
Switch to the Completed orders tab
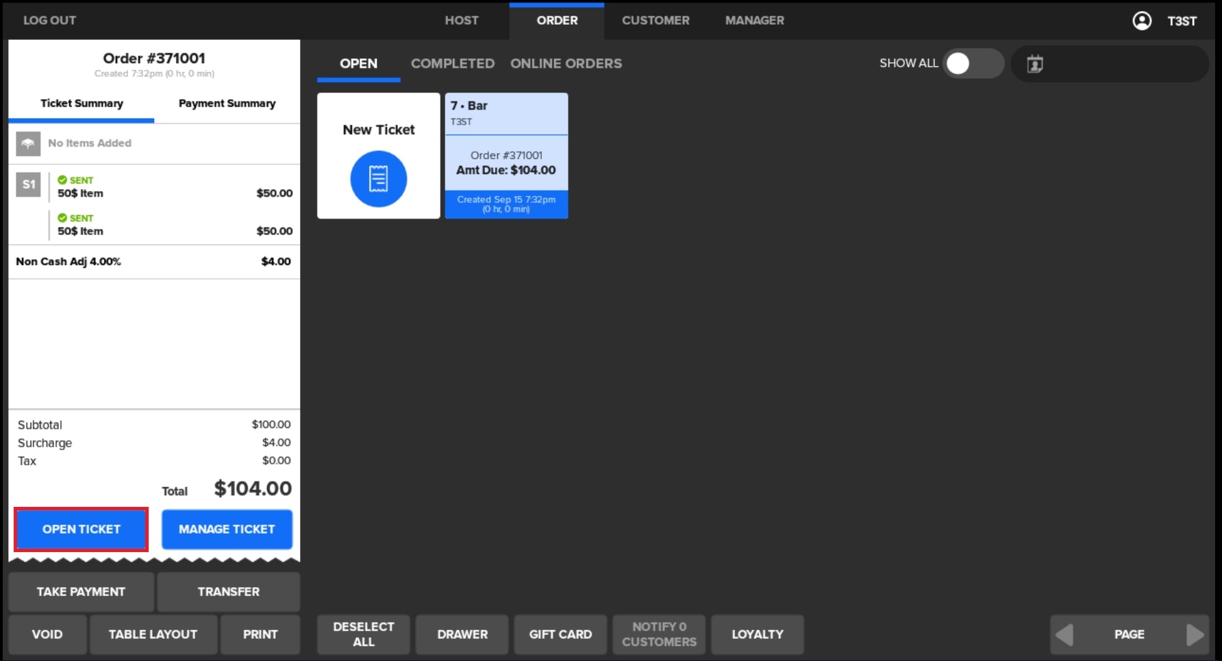[x=452, y=64]
